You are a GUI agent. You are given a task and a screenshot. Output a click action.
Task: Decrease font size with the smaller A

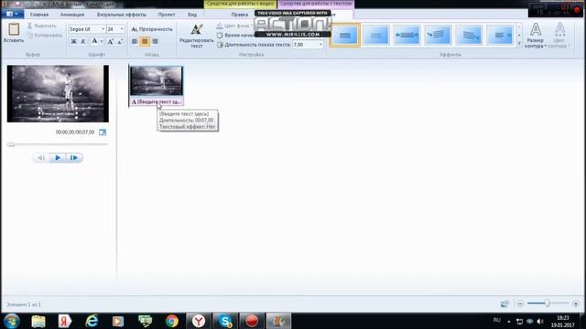(120, 41)
